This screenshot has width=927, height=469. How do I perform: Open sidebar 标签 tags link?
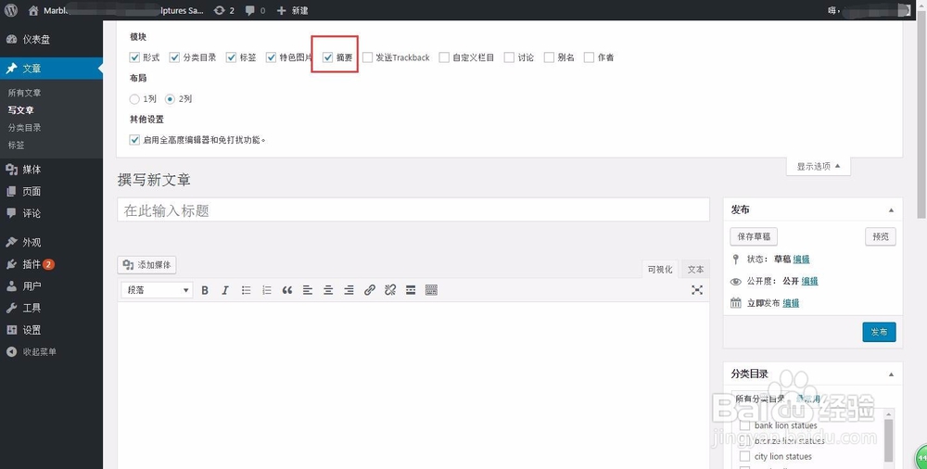pyautogui.click(x=16, y=145)
